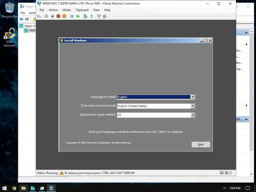This screenshot has width=256, height=192.
Task: Switch to Hyper-V Manager taskbar icon
Action: [x=33, y=188]
